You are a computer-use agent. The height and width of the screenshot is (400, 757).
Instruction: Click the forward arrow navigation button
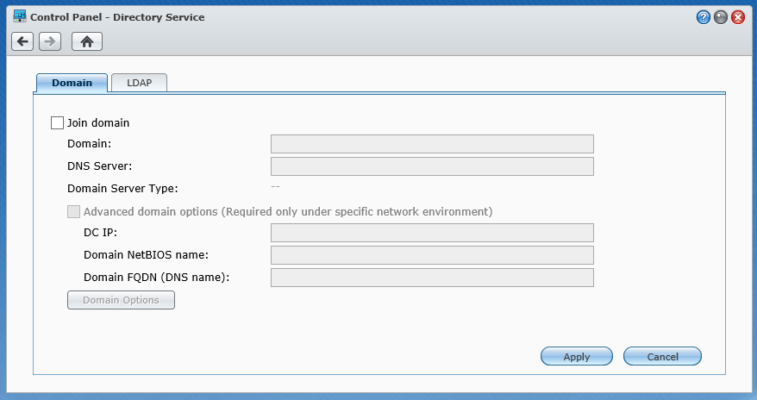(50, 41)
